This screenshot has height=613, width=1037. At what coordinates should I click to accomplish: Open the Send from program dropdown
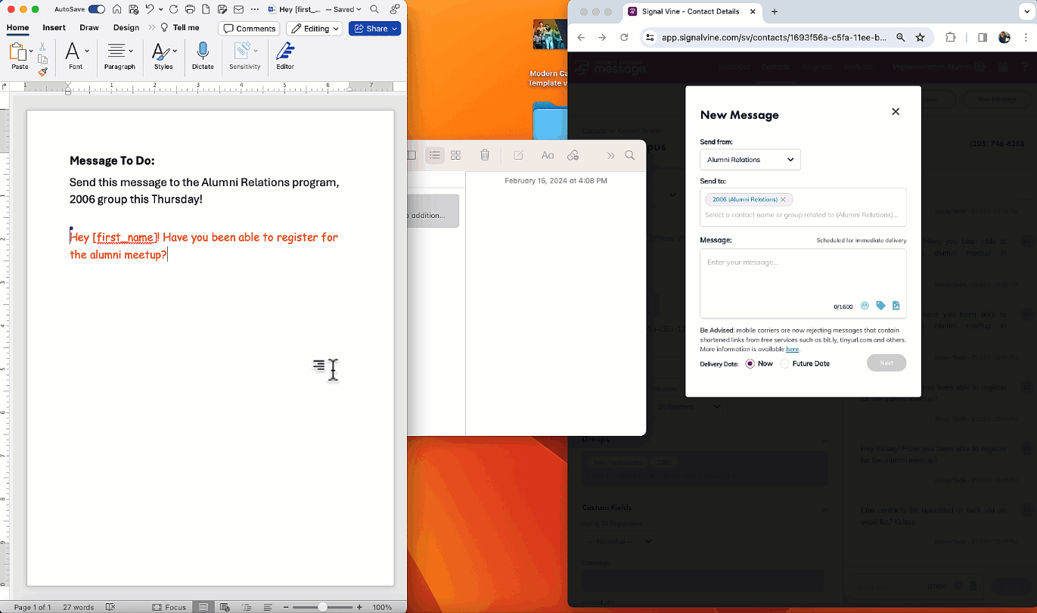(750, 160)
